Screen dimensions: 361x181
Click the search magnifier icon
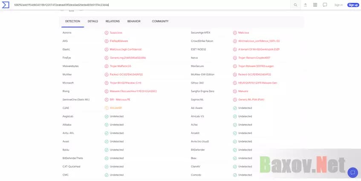point(295,5)
